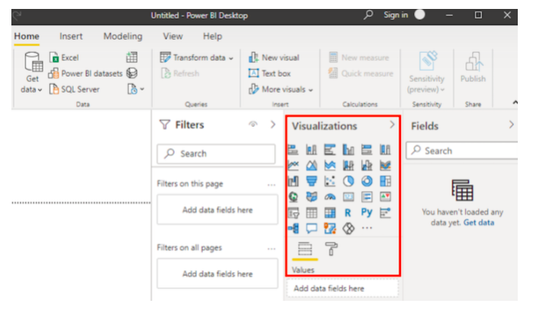The height and width of the screenshot is (313, 534).
Task: Insert the Multi-row card visual
Action: pos(367,197)
